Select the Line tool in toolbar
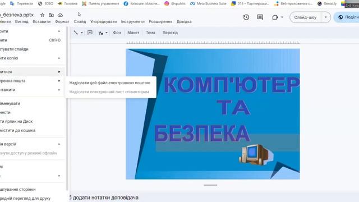This screenshot has width=359, height=202. [x=76, y=33]
